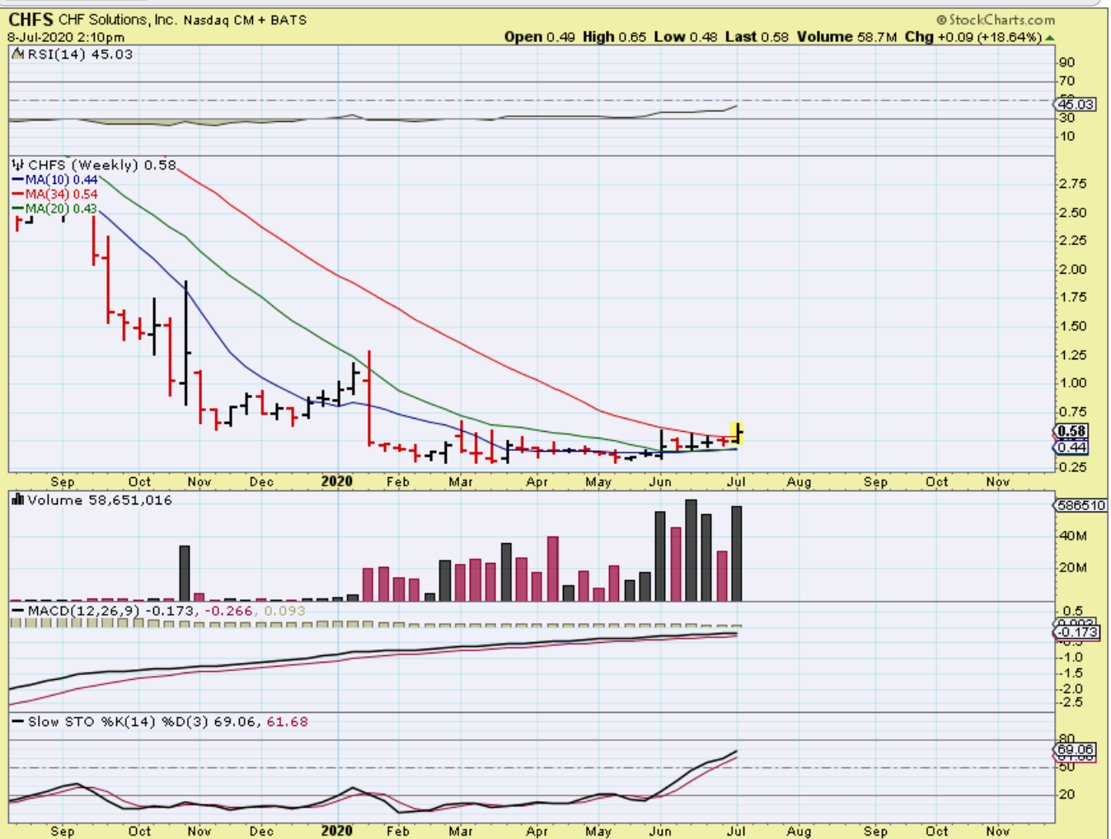Click the Jul label under the price panel
Screen dimensions: 1111x839
736,481
